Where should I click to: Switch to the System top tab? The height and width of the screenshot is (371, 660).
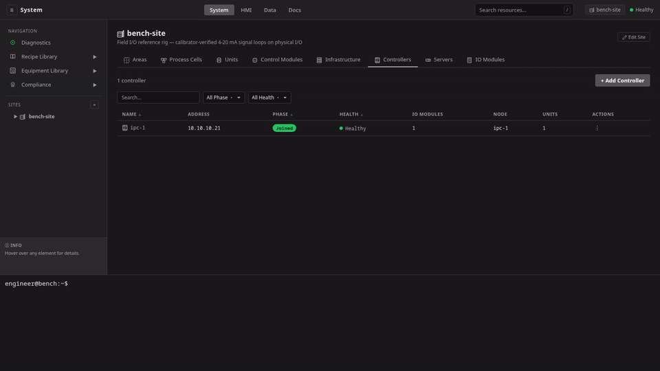219,10
